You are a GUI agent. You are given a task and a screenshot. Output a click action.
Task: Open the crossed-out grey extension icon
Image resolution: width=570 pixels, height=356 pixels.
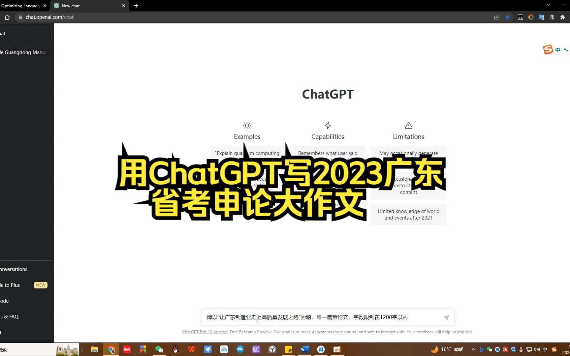click(x=552, y=17)
